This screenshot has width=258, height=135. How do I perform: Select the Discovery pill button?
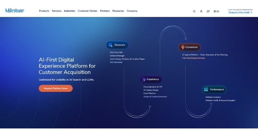117,45
